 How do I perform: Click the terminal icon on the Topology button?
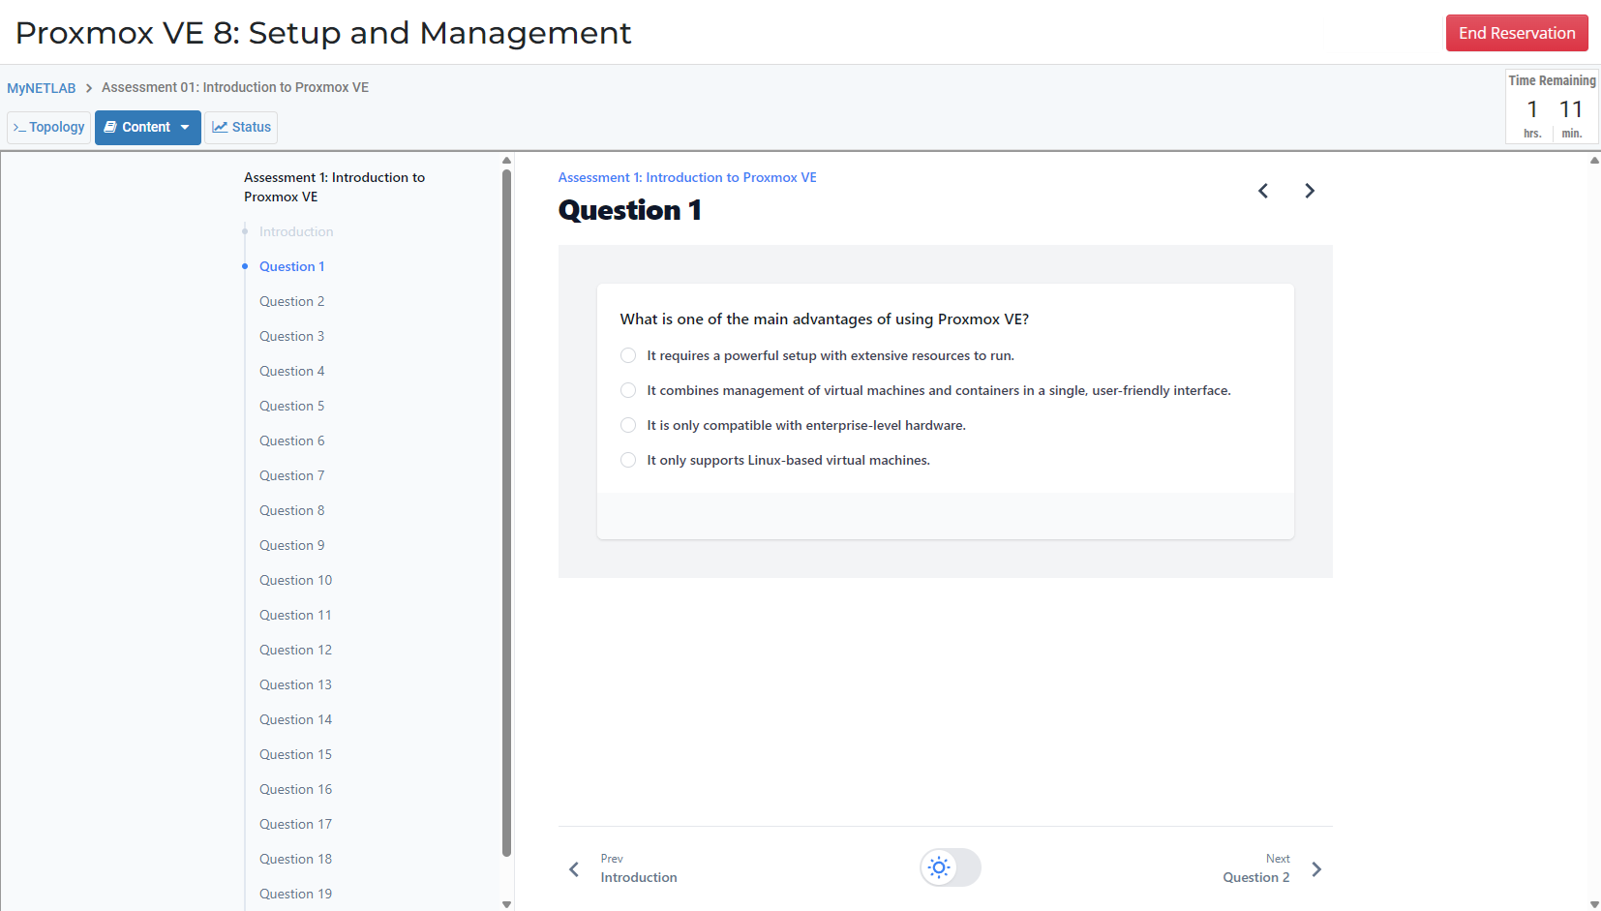19,128
